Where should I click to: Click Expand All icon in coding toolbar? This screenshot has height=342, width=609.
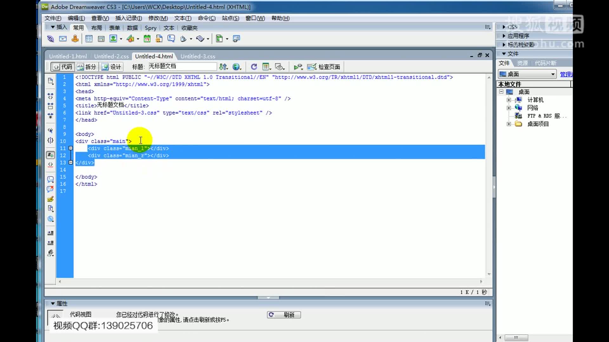pyautogui.click(x=50, y=116)
